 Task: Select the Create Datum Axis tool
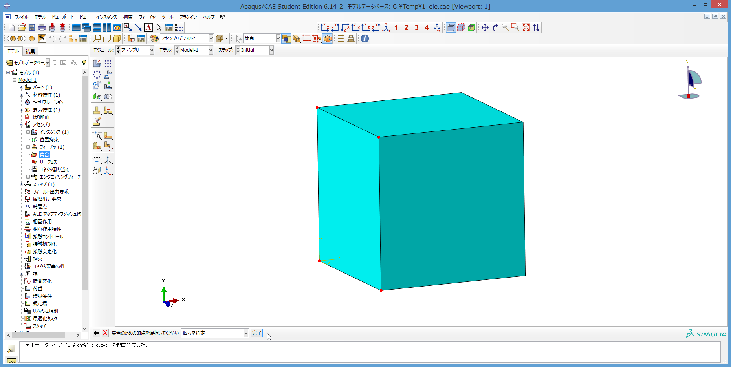(108, 160)
